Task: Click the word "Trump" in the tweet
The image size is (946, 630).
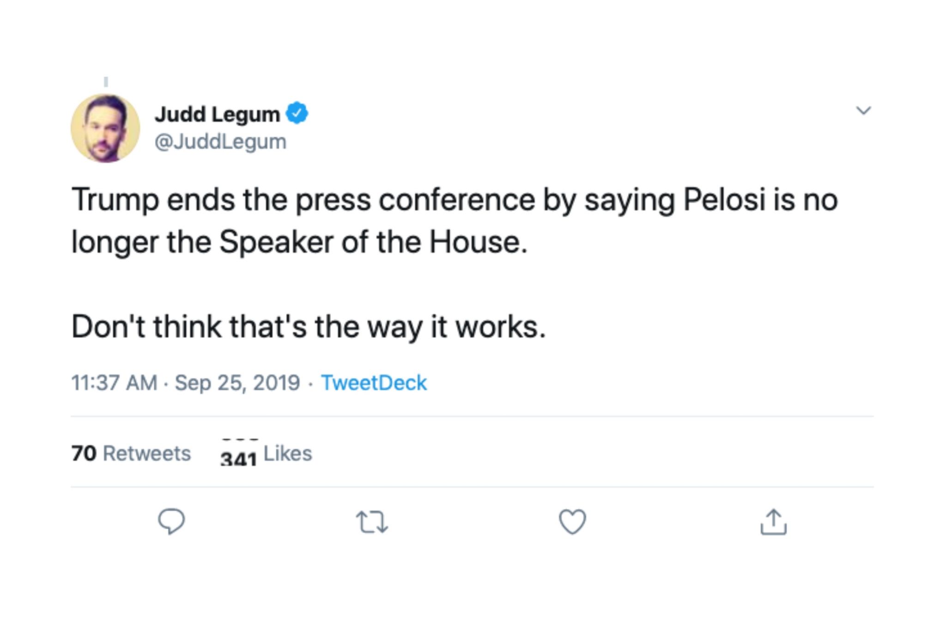Action: tap(115, 200)
